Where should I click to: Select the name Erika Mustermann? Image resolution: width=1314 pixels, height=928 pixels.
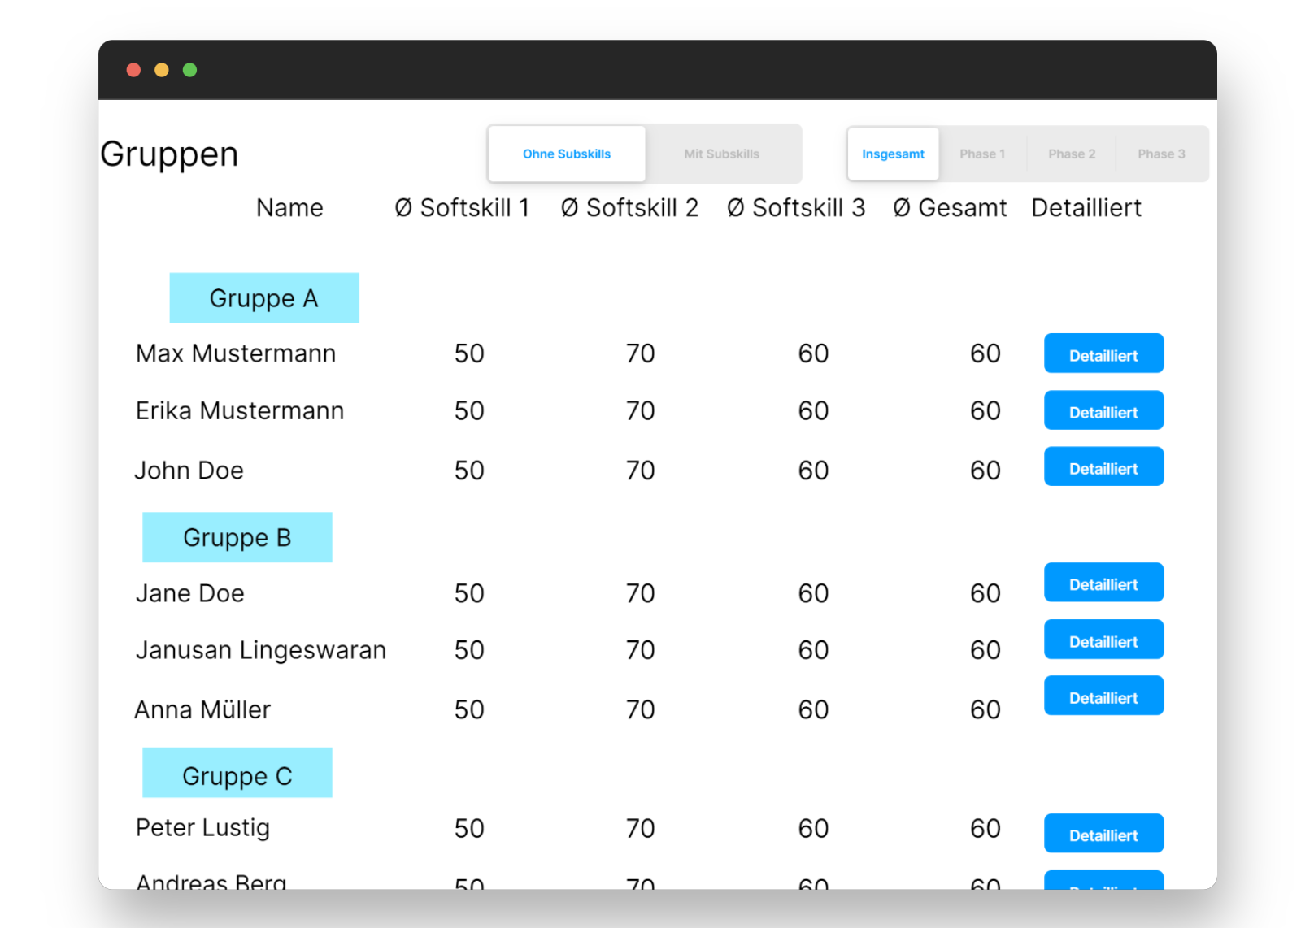pos(240,410)
